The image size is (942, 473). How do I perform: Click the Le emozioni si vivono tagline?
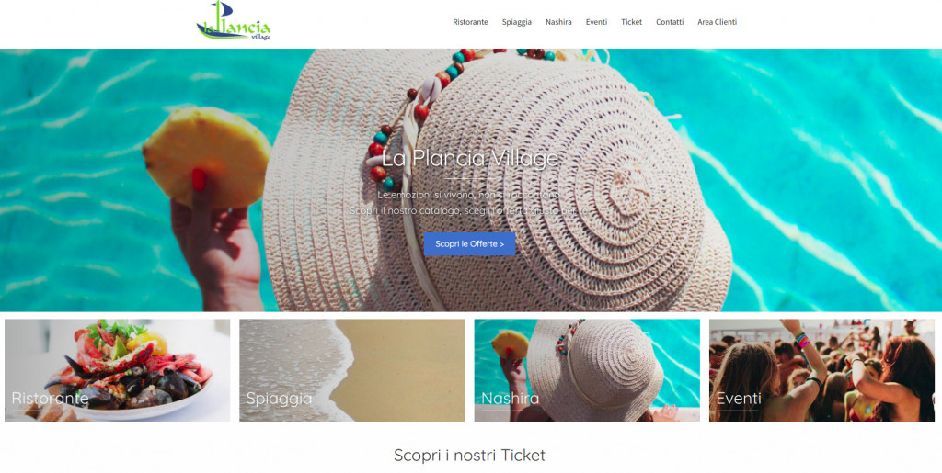click(470, 195)
